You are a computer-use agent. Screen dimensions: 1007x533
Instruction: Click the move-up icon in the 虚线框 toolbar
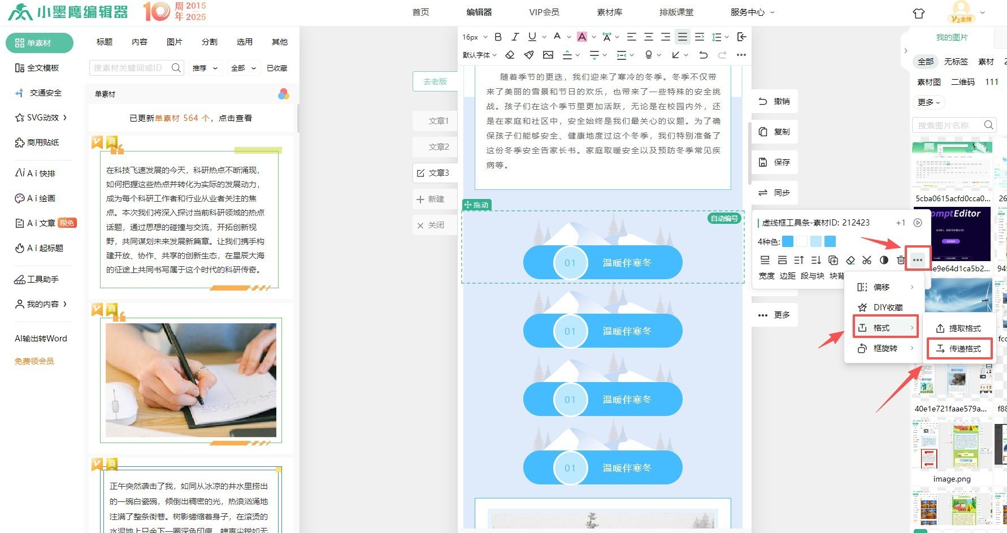point(799,260)
